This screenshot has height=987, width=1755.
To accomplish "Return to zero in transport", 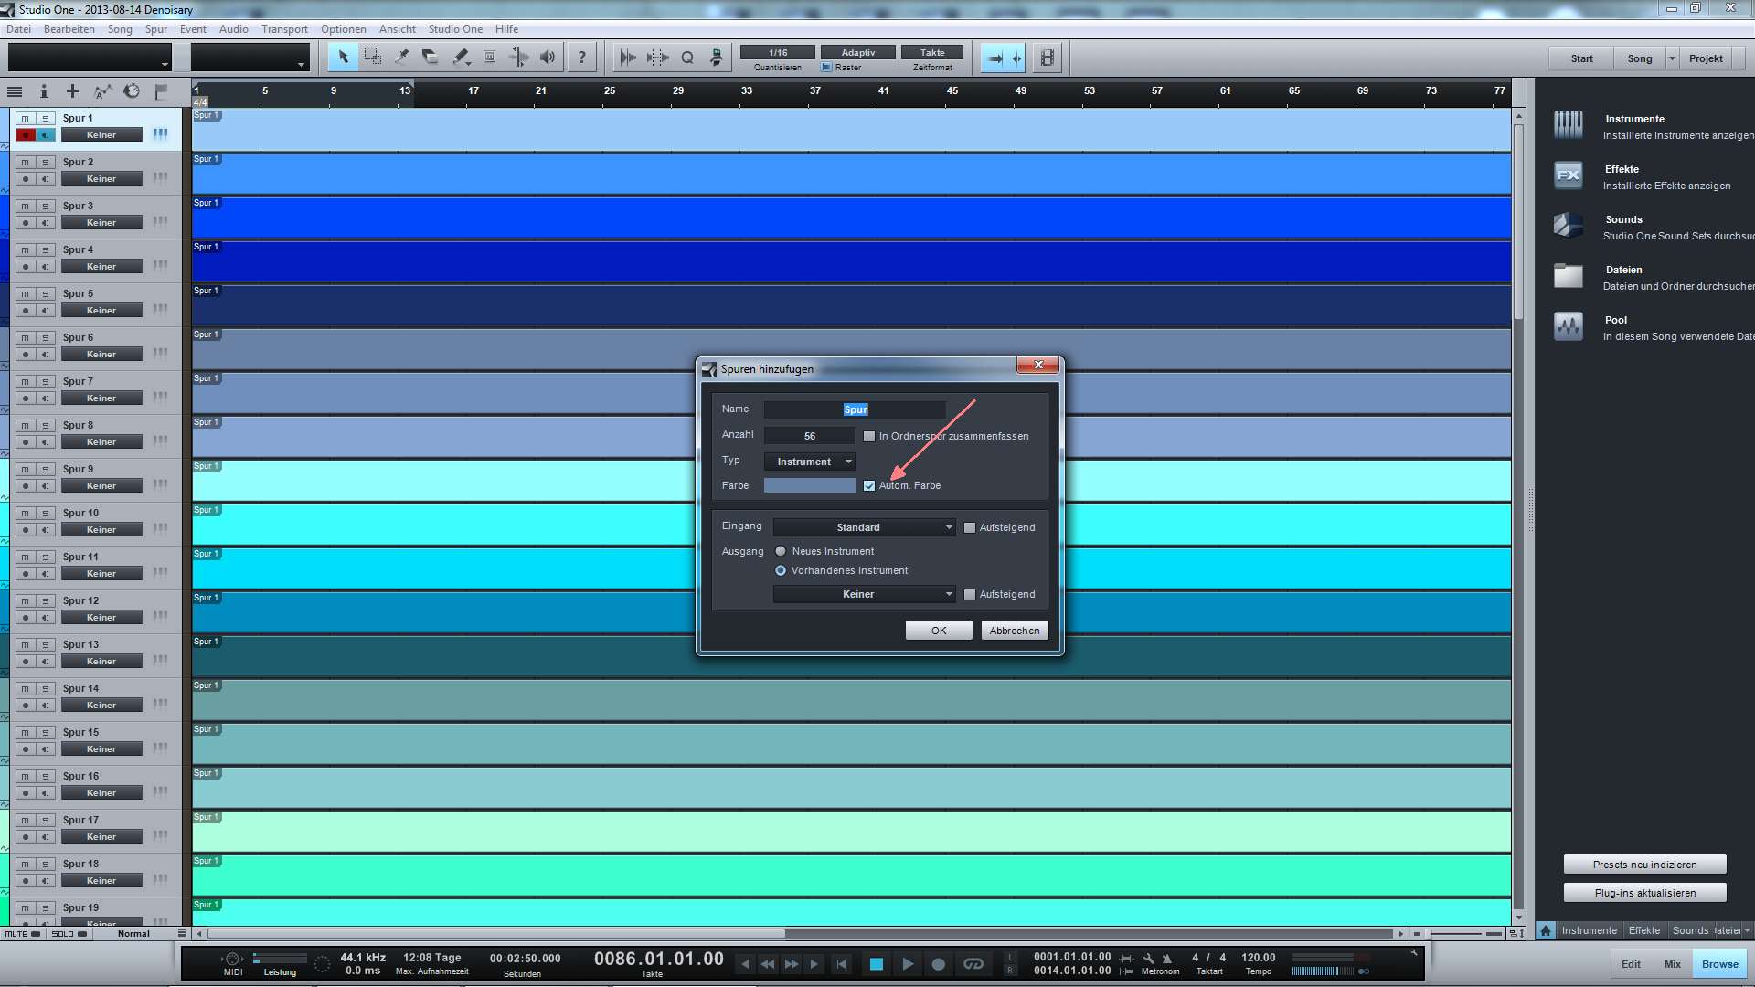I will point(841,963).
